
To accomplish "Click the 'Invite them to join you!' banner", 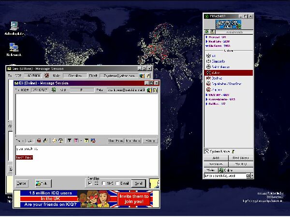I will coord(134,199).
